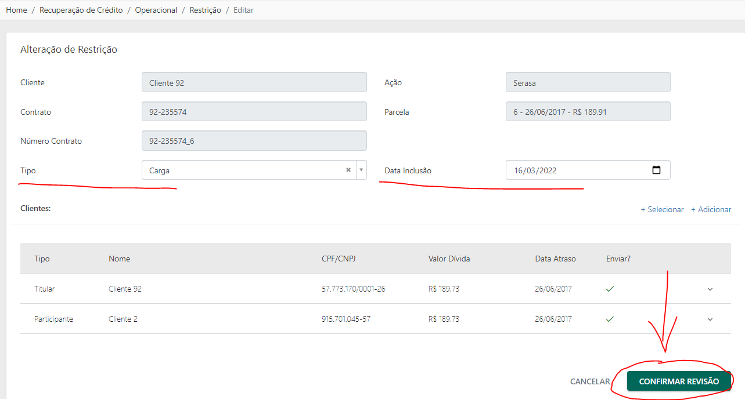Click the Enviar checkmark for Cliente 92
This screenshot has height=400, width=745.
pos(610,289)
